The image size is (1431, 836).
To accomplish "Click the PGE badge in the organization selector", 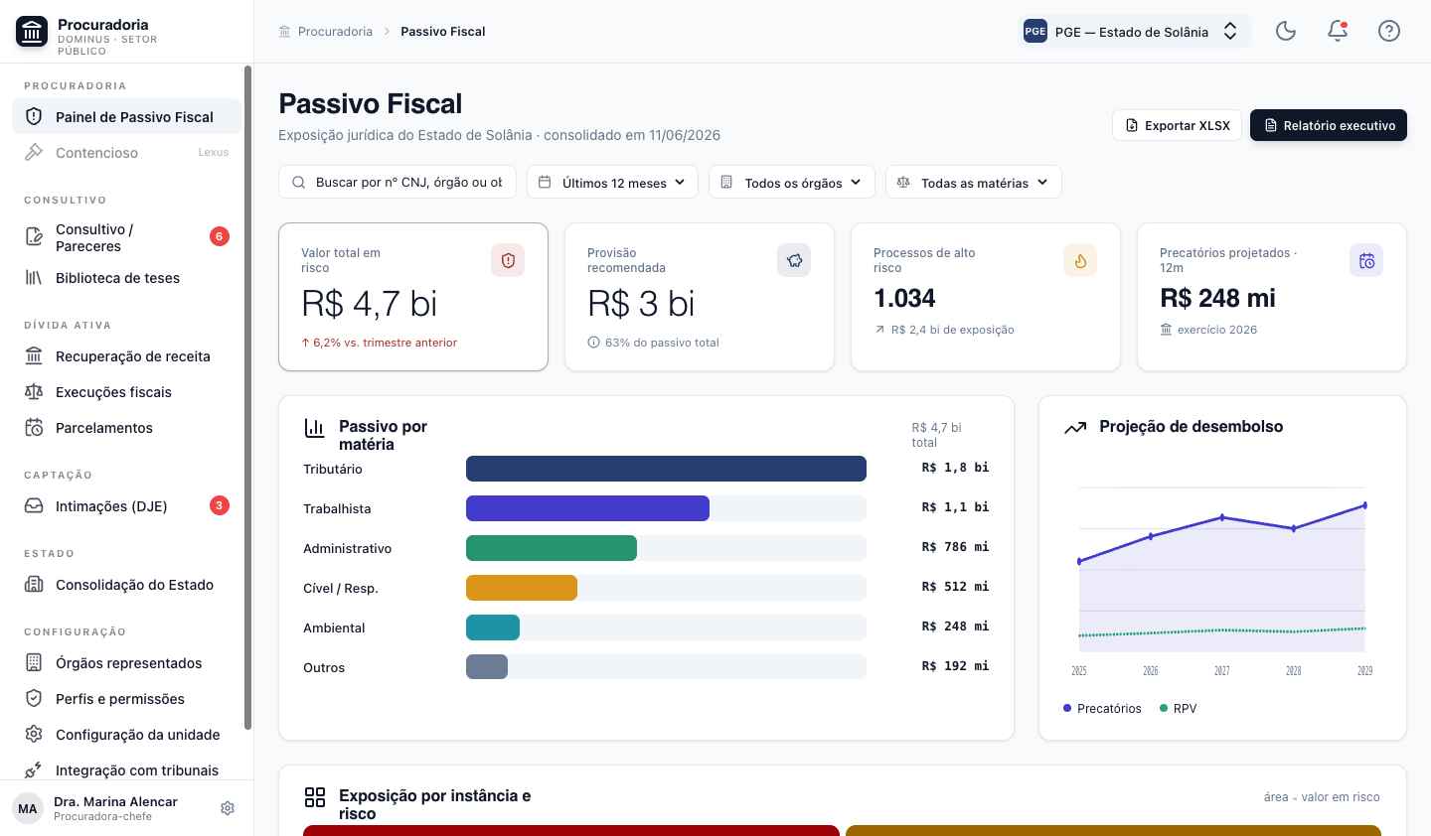I will click(x=1035, y=31).
